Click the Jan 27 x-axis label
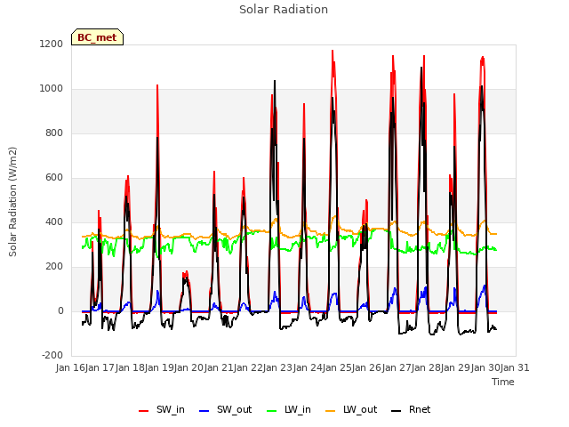The height and width of the screenshot is (427, 569). (397, 367)
